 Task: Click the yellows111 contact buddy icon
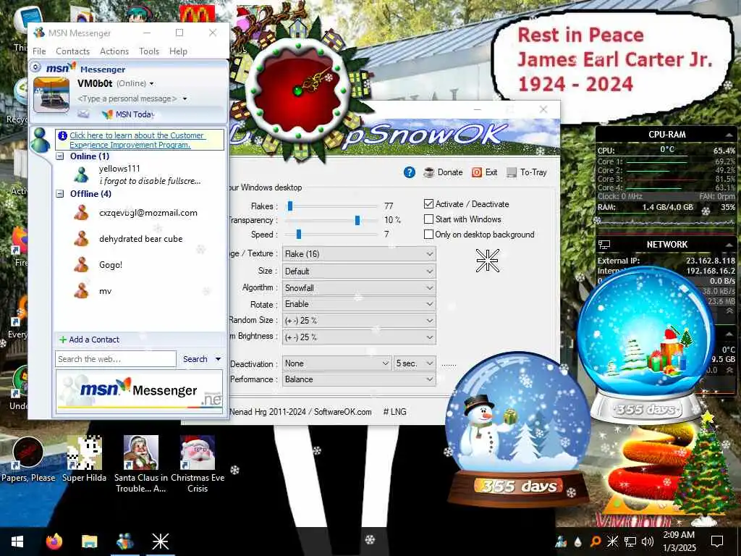click(81, 174)
